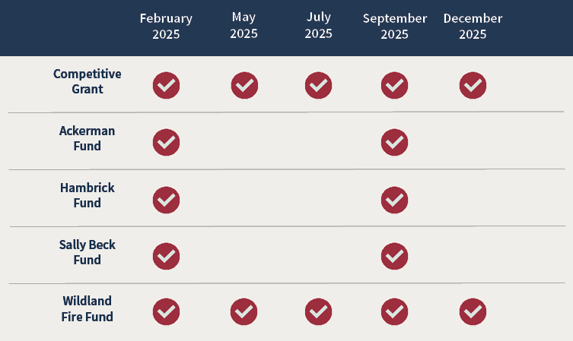Click Competitive Grant September 2025 checkmark
Screen dimensions: 573x341
coord(395,85)
